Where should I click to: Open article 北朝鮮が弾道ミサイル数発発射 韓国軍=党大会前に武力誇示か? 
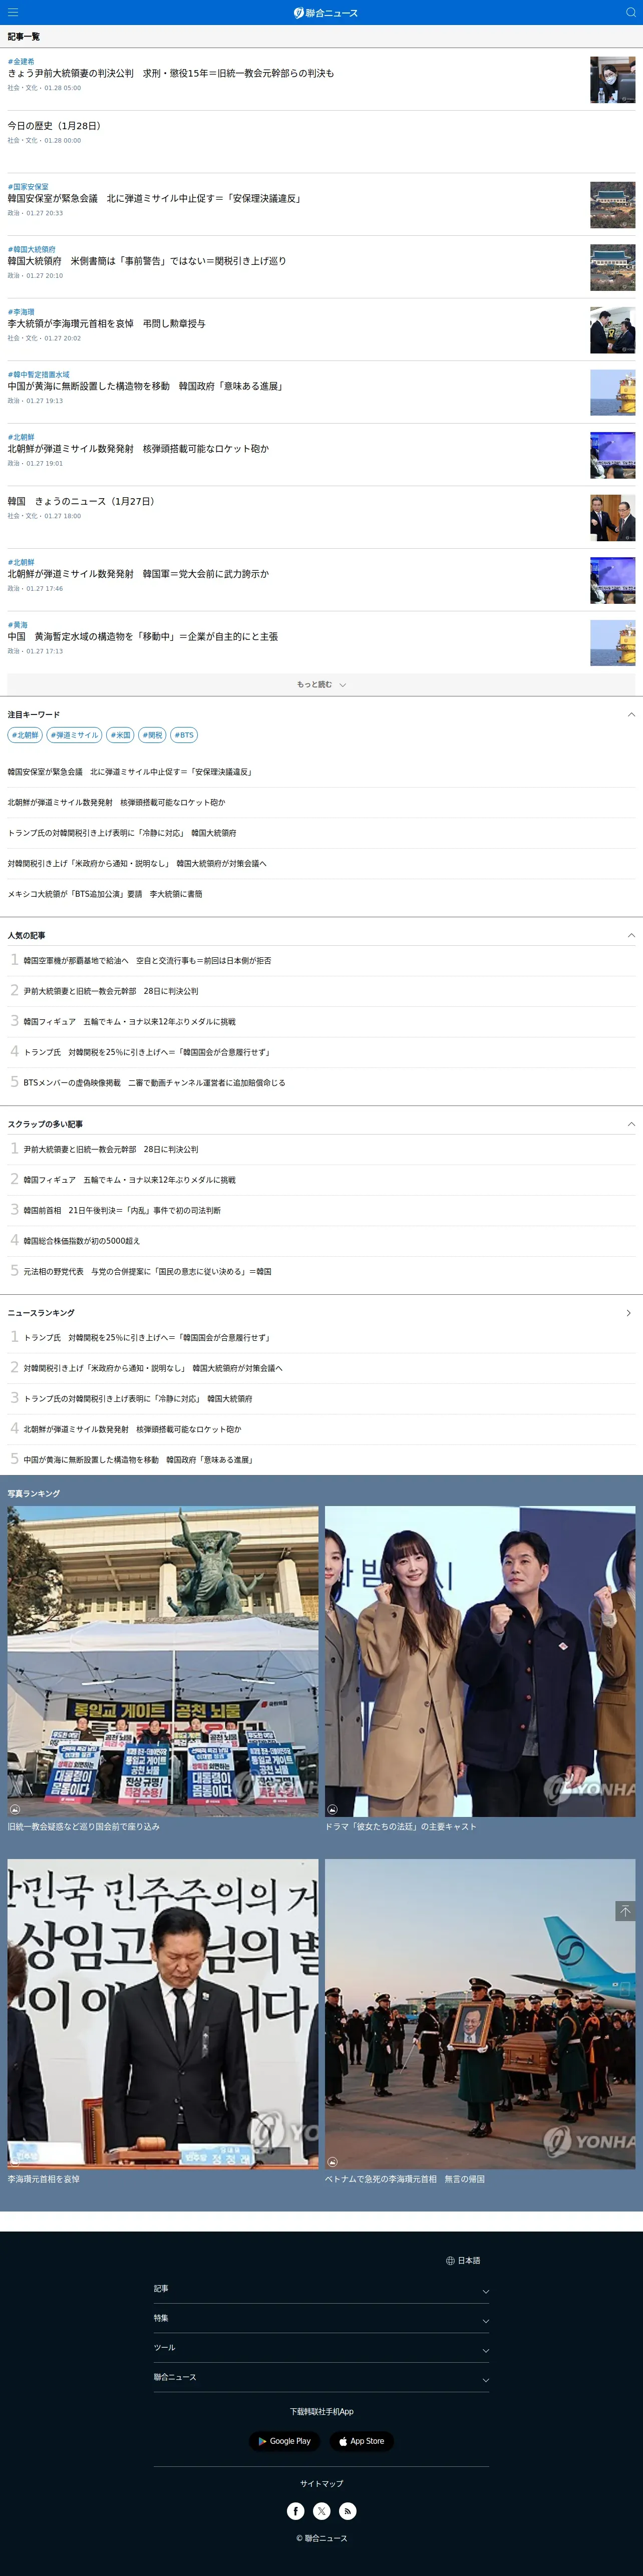(138, 574)
